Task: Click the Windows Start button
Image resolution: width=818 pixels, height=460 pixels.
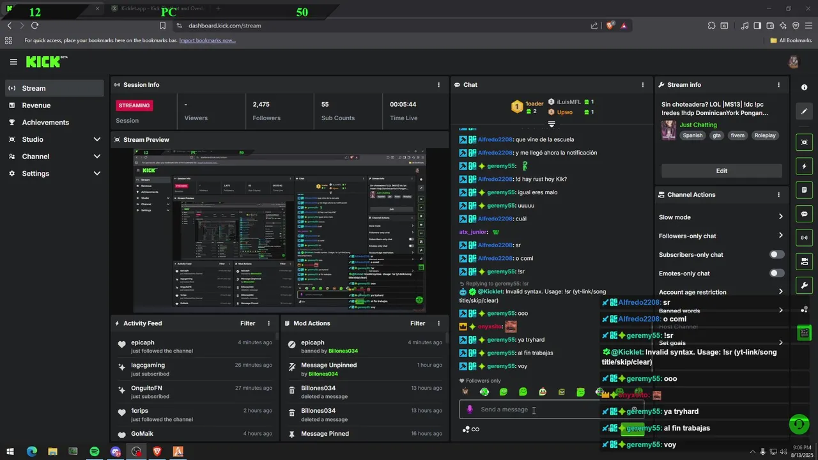Action: tap(10, 452)
